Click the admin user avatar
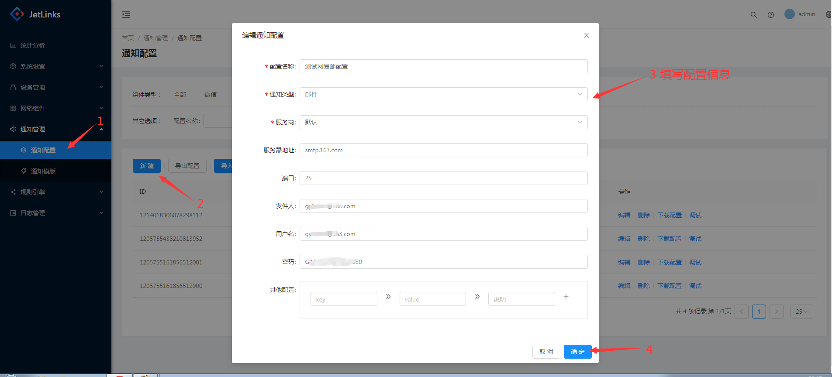This screenshot has width=832, height=377. pos(789,14)
